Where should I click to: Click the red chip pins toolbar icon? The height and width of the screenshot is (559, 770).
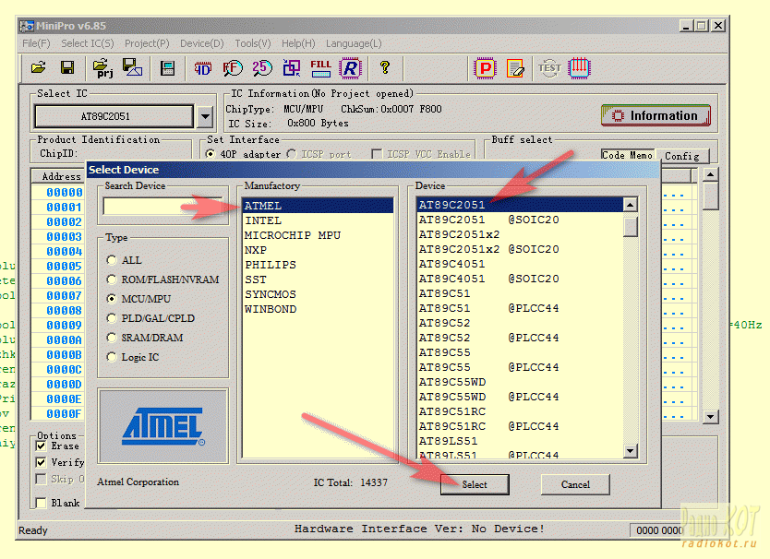point(579,67)
